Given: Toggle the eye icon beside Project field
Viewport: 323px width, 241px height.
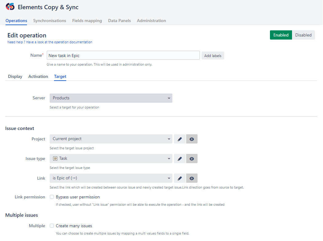Looking at the screenshot, I should [192, 139].
